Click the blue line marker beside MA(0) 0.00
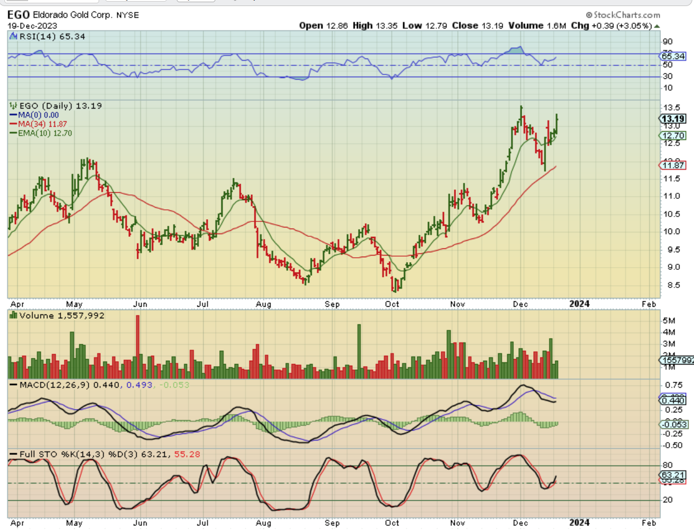Screen dimensions: 694x532 14,115
